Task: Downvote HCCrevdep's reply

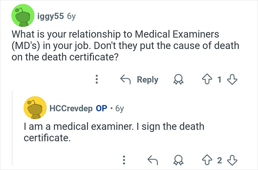Action: [x=233, y=159]
